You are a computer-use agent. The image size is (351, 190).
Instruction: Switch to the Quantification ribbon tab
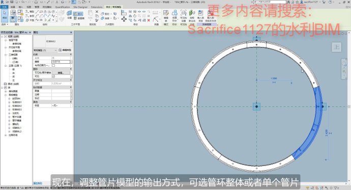63,7
